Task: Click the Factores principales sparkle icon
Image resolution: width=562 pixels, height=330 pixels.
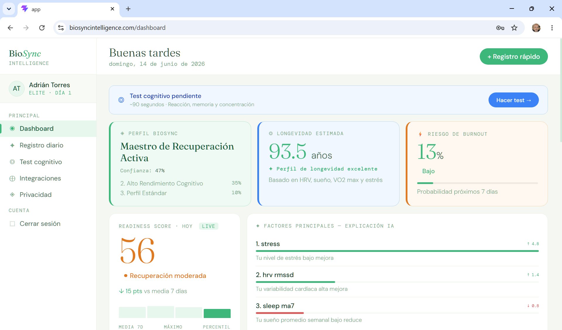Action: pos(258,226)
